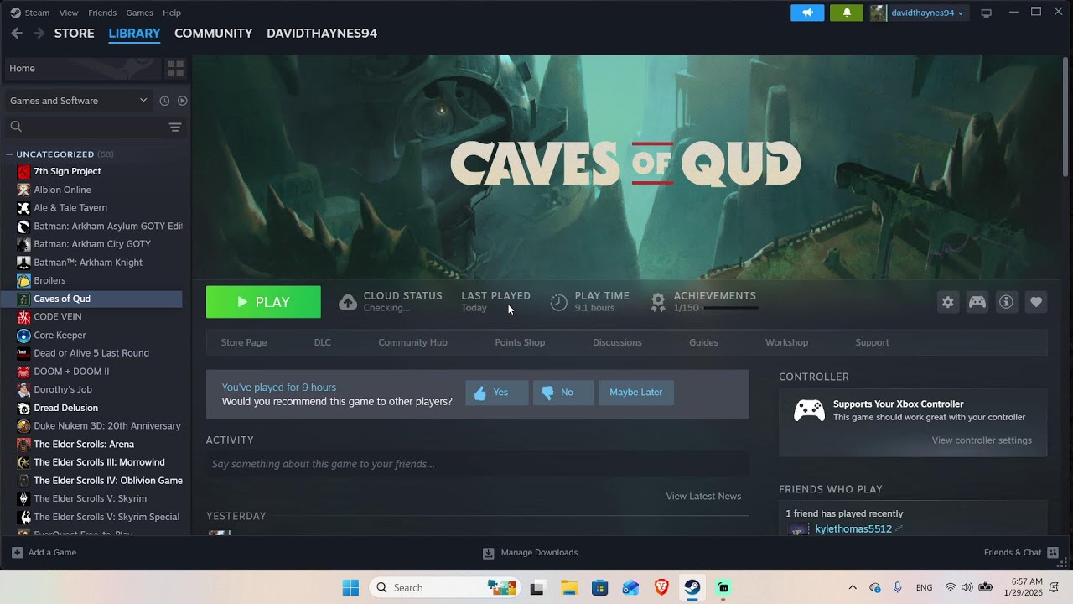Select Dread Delusion in the library list
The width and height of the screenshot is (1073, 604).
click(92, 408)
